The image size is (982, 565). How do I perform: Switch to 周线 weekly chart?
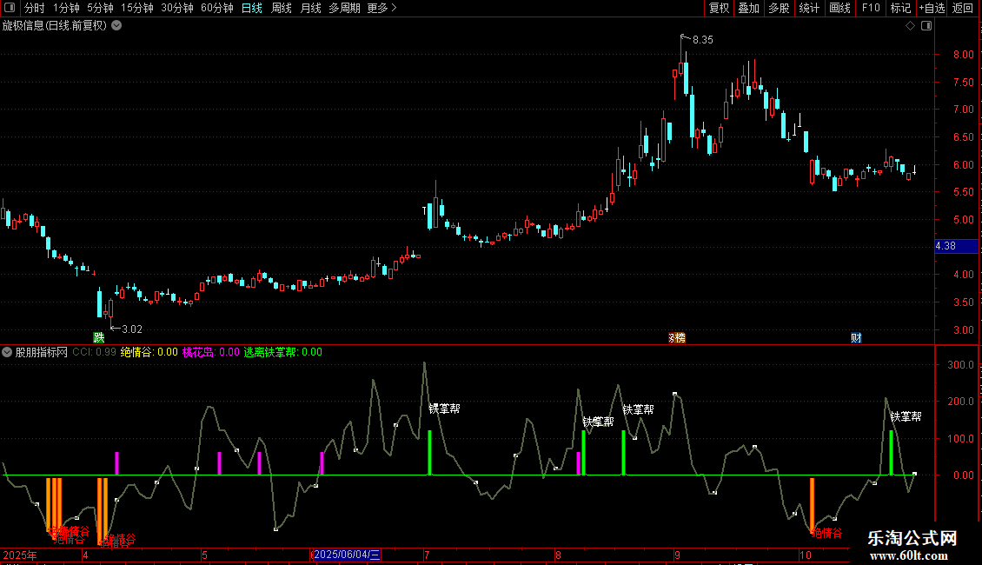tap(282, 8)
